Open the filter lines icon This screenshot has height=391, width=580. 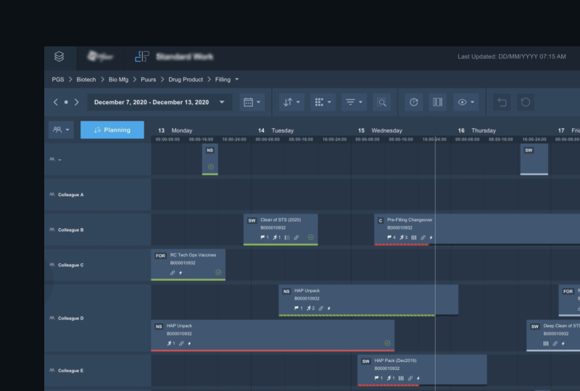point(350,102)
